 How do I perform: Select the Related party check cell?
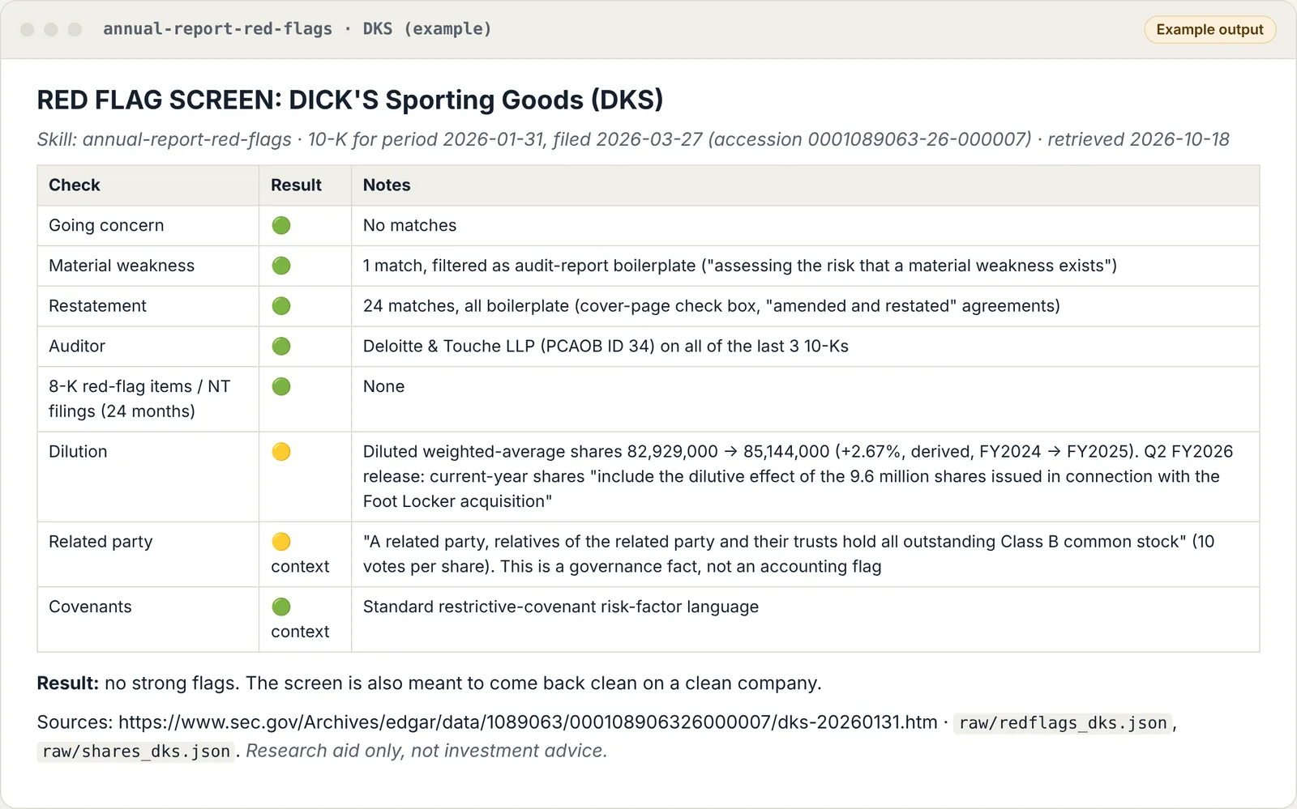coord(148,555)
